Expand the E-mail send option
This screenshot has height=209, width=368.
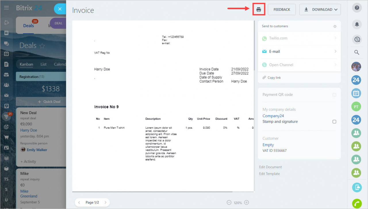[299, 52]
